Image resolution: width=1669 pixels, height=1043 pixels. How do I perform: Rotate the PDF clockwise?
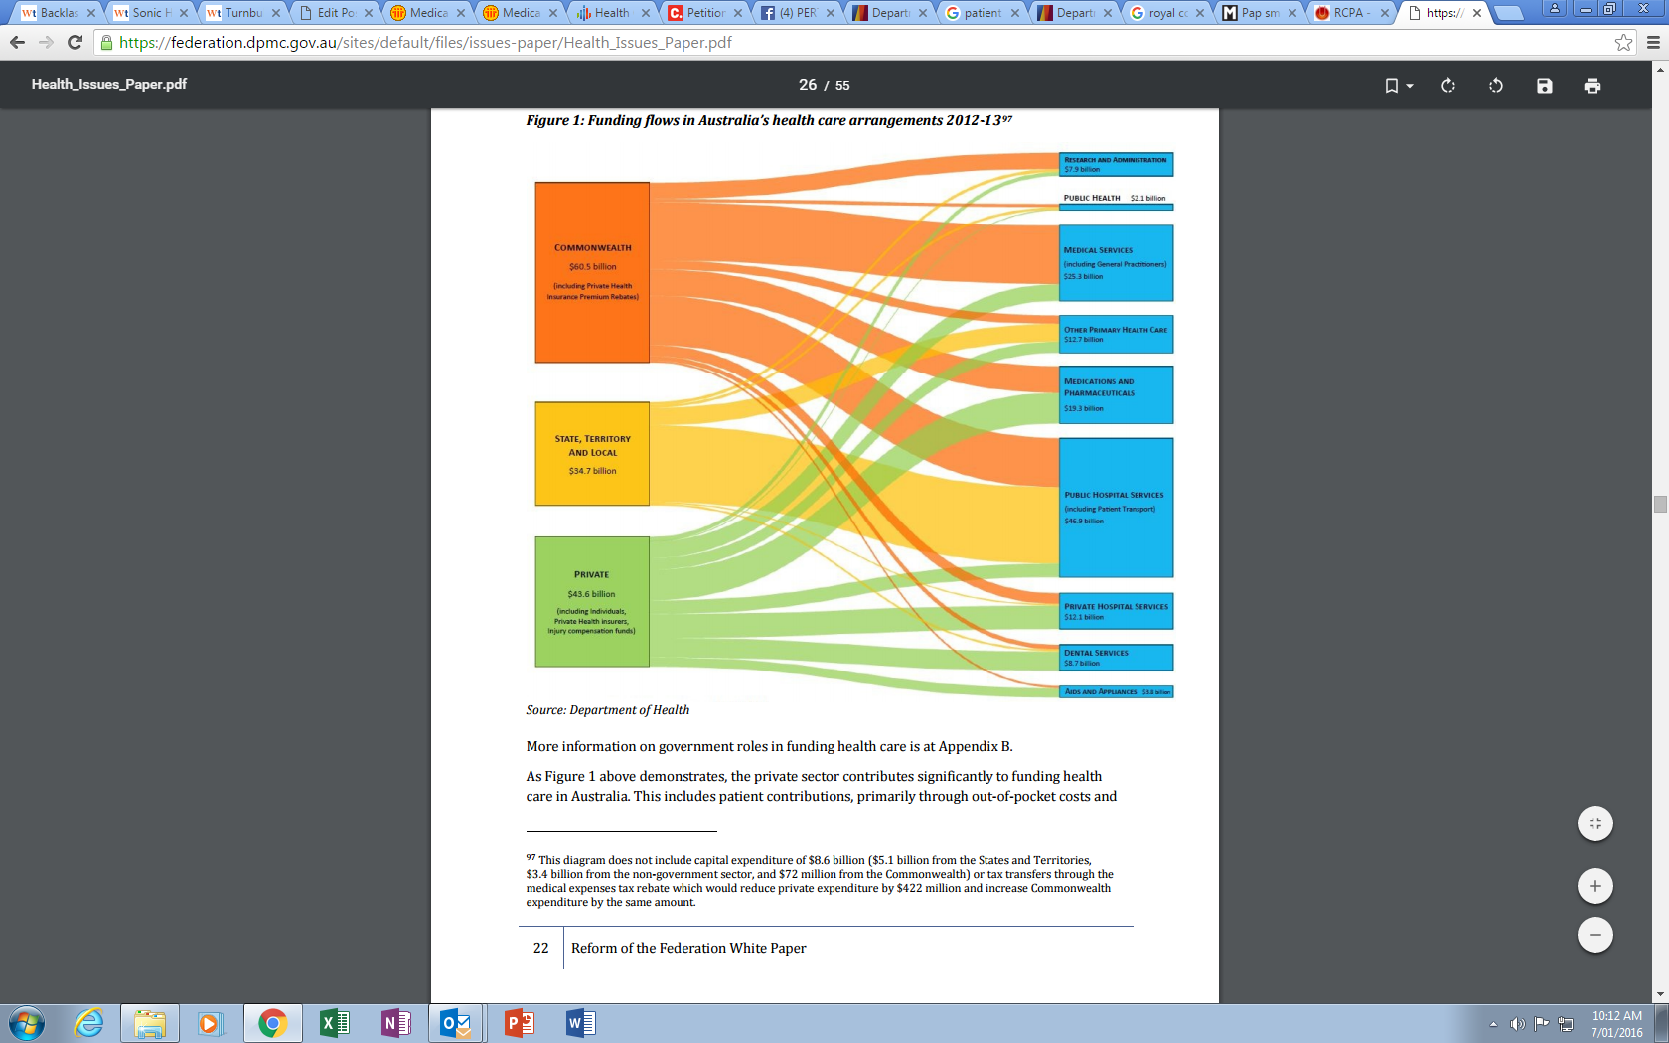pos(1447,86)
